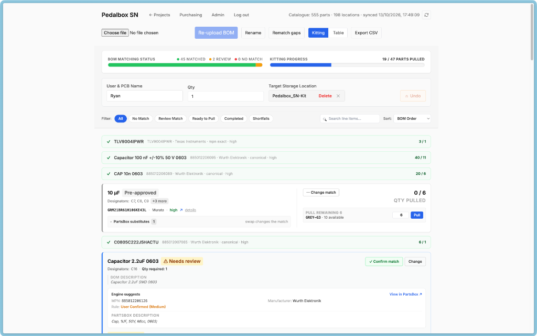This screenshot has width=537, height=336.
Task: Click checkmark icon on C0805C222J5HACTU row
Action: [x=109, y=242]
